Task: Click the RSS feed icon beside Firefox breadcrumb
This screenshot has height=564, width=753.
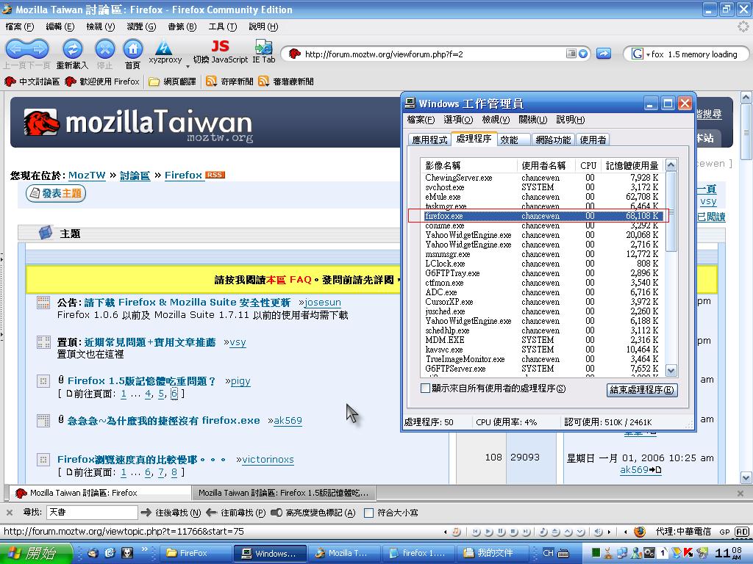Action: pos(215,175)
